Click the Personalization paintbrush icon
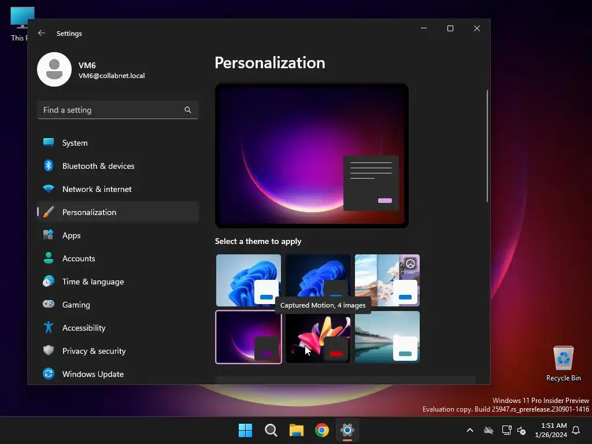592x444 pixels. (x=49, y=212)
